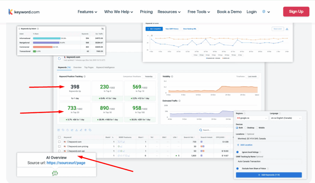The width and height of the screenshot is (315, 183).
Task: Click the download export icon above the keyword list
Action: click(x=77, y=130)
